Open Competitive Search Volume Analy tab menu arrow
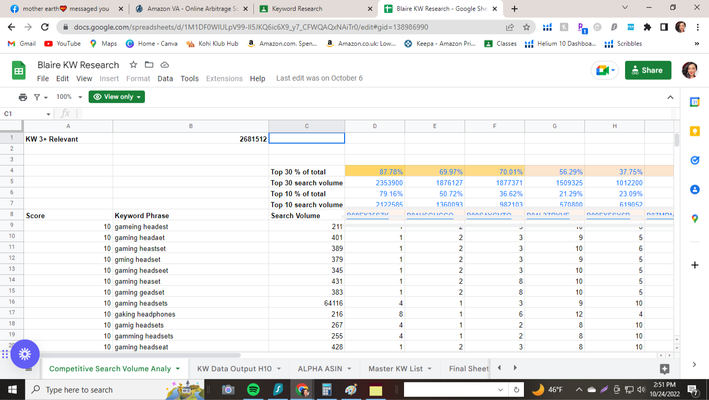This screenshot has width=709, height=400. pyautogui.click(x=178, y=369)
